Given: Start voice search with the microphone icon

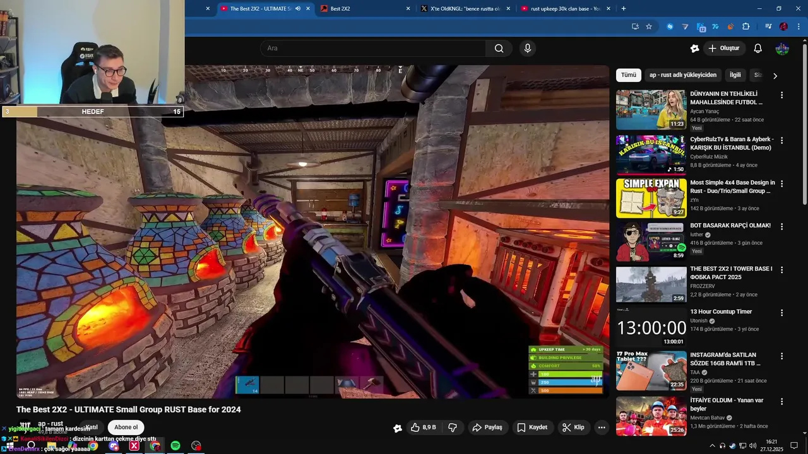Looking at the screenshot, I should tap(528, 49).
